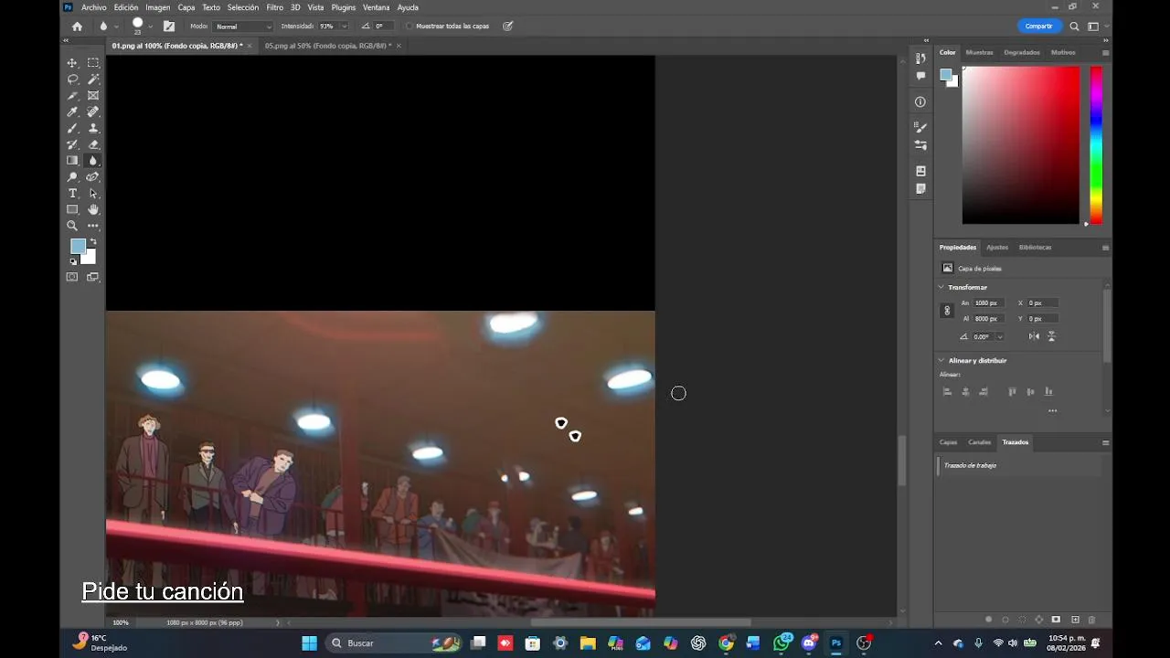Select the Frame tool

(93, 96)
